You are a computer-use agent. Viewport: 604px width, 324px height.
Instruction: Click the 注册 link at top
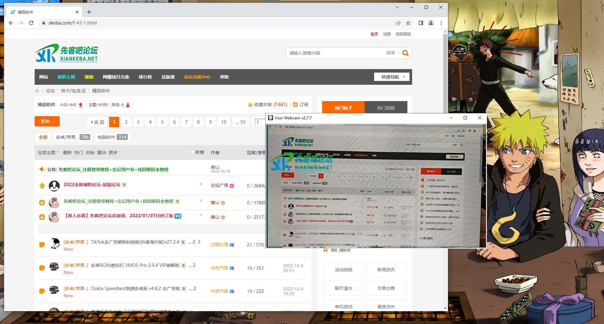(x=387, y=34)
